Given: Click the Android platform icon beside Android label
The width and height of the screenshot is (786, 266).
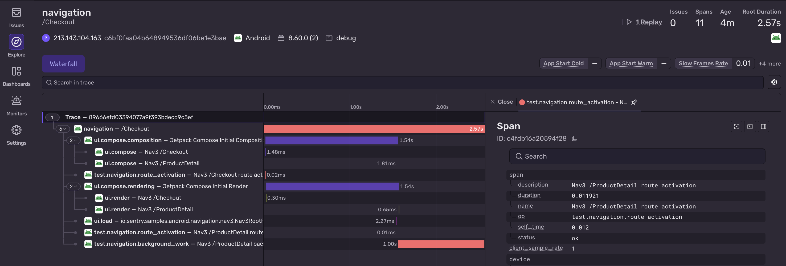Looking at the screenshot, I should pyautogui.click(x=238, y=38).
